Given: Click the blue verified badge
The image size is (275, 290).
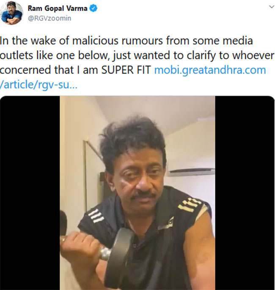Looking at the screenshot, I should tap(93, 8).
